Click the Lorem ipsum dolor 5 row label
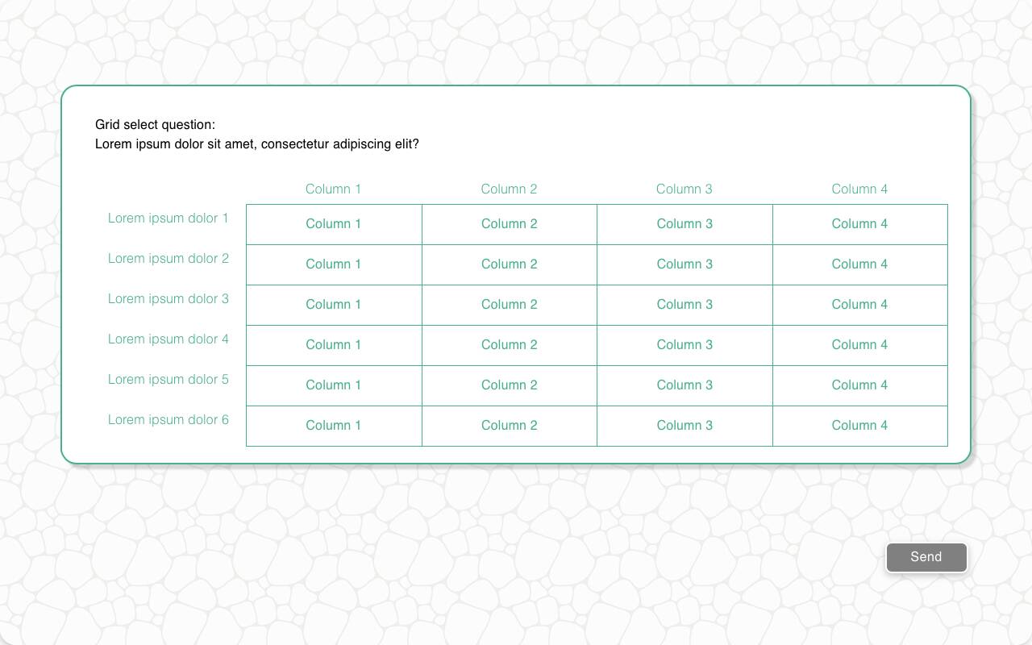 tap(169, 379)
